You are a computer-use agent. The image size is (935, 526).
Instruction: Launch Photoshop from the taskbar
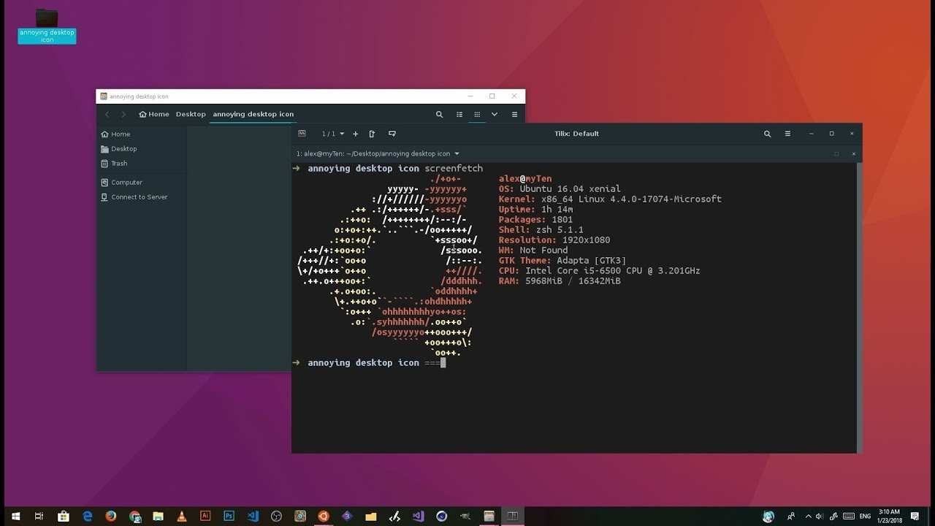point(229,517)
